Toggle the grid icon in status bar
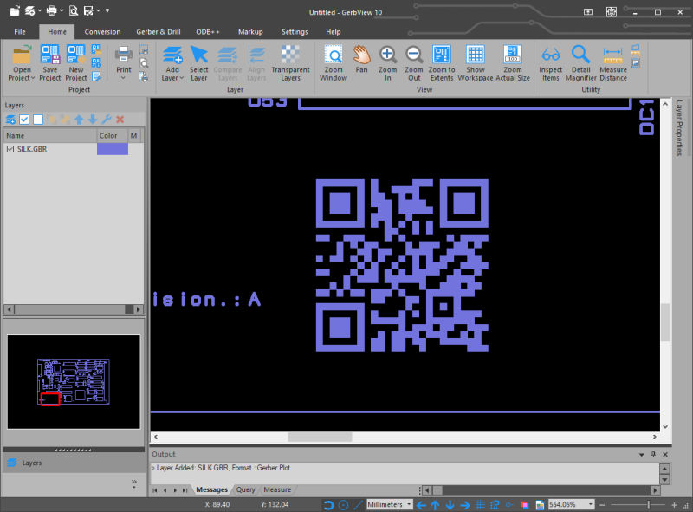 [481, 504]
